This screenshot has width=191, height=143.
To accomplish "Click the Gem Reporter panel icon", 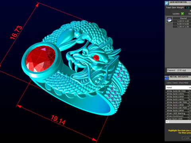I will click(167, 3).
